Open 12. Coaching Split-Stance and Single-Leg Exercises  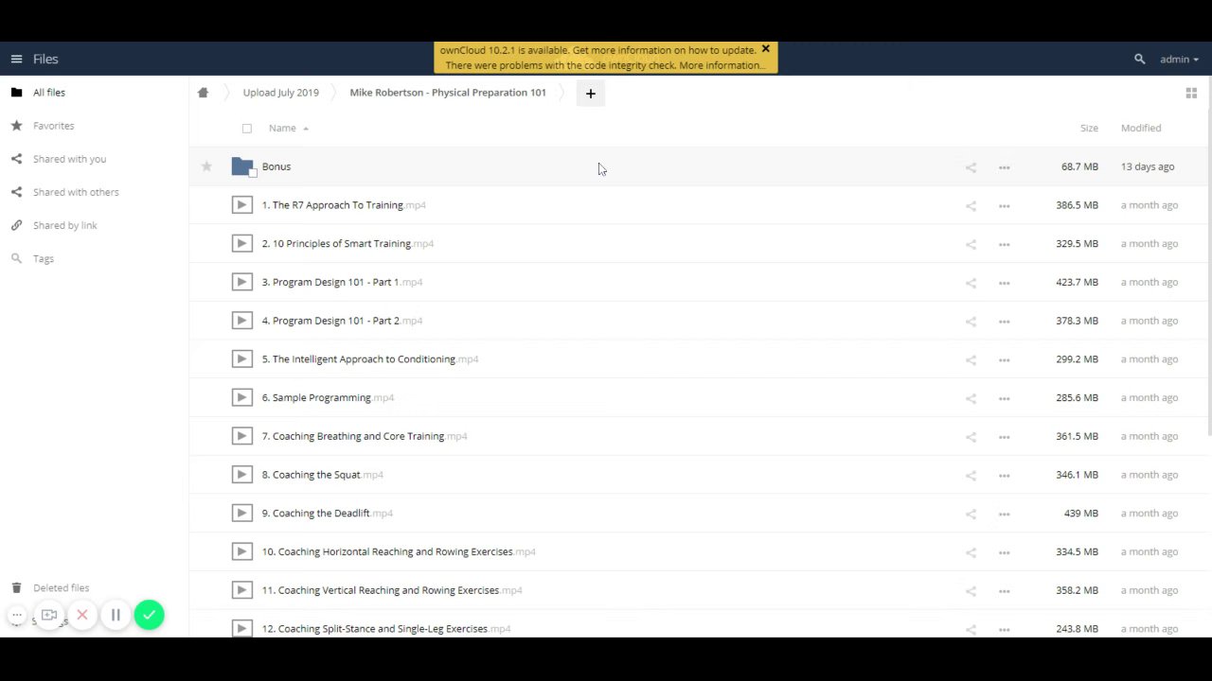coord(386,628)
